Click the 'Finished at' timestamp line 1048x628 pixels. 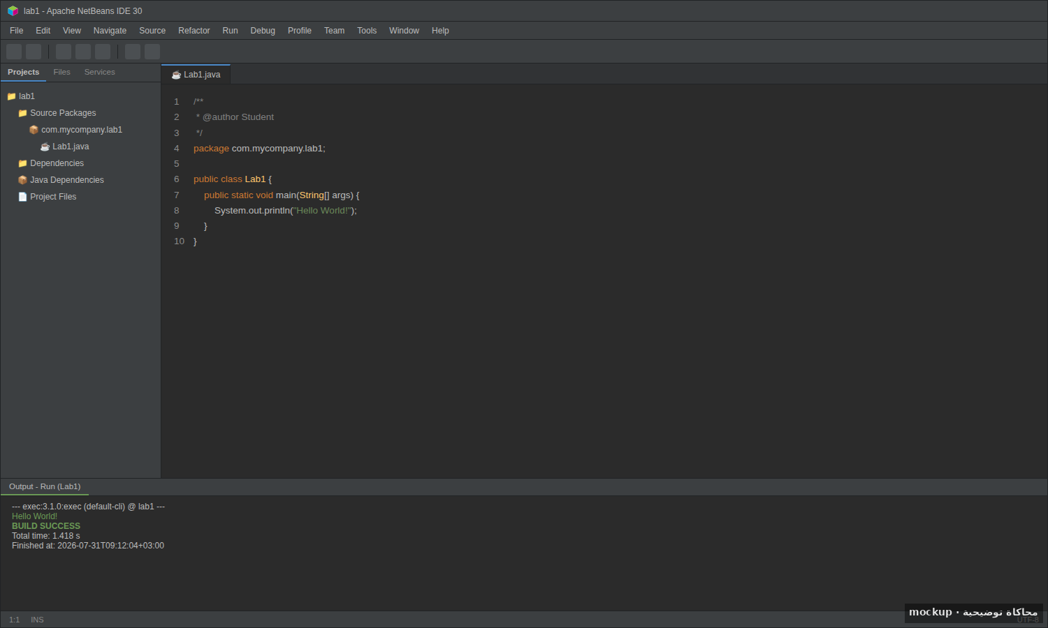click(x=88, y=546)
